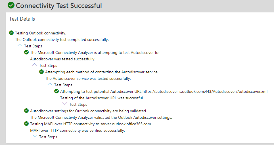274x145 pixels.
Task: Click the green check beside Testing Outlook connectivity
Action: coord(11,33)
